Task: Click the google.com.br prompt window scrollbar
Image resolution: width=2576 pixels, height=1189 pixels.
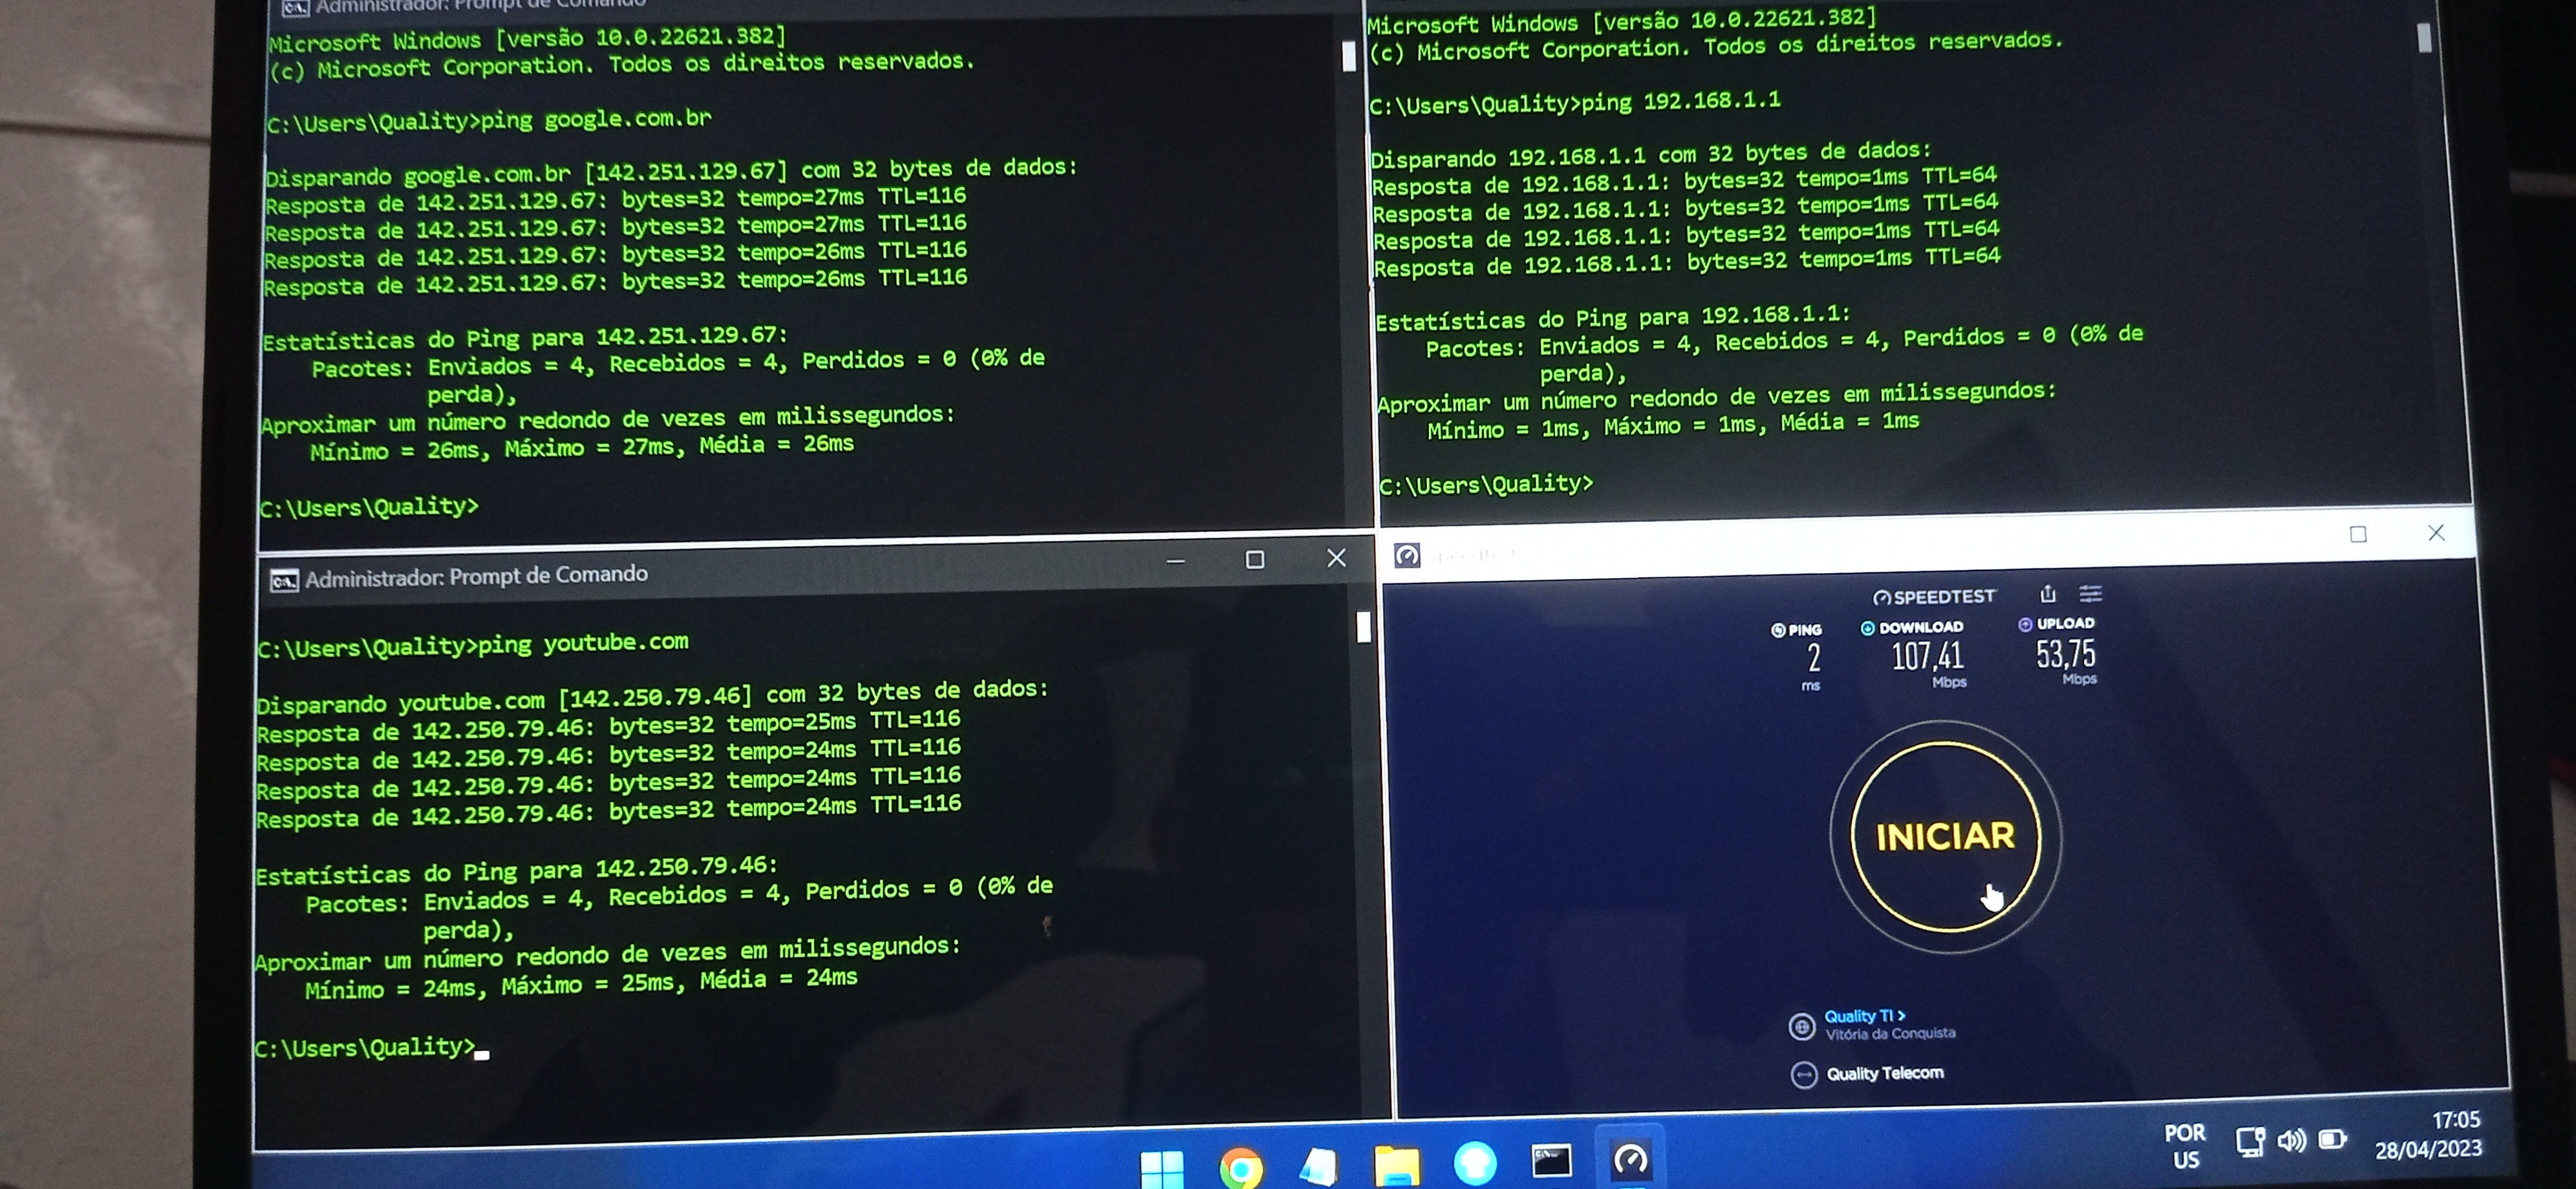Action: coord(1348,56)
